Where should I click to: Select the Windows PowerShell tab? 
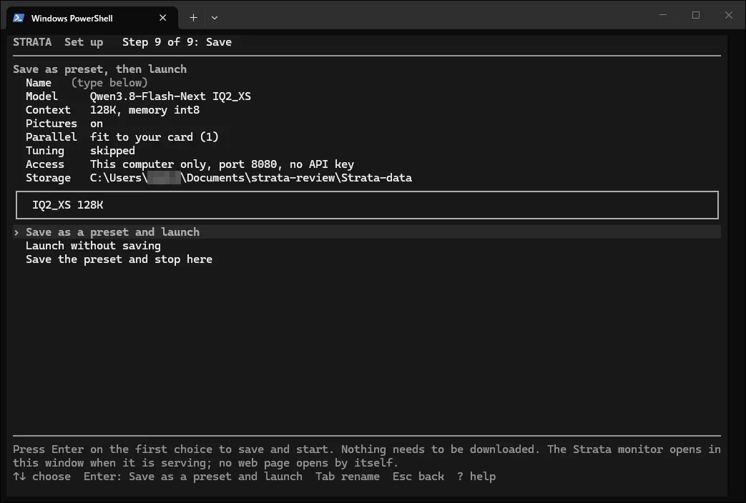(x=92, y=18)
